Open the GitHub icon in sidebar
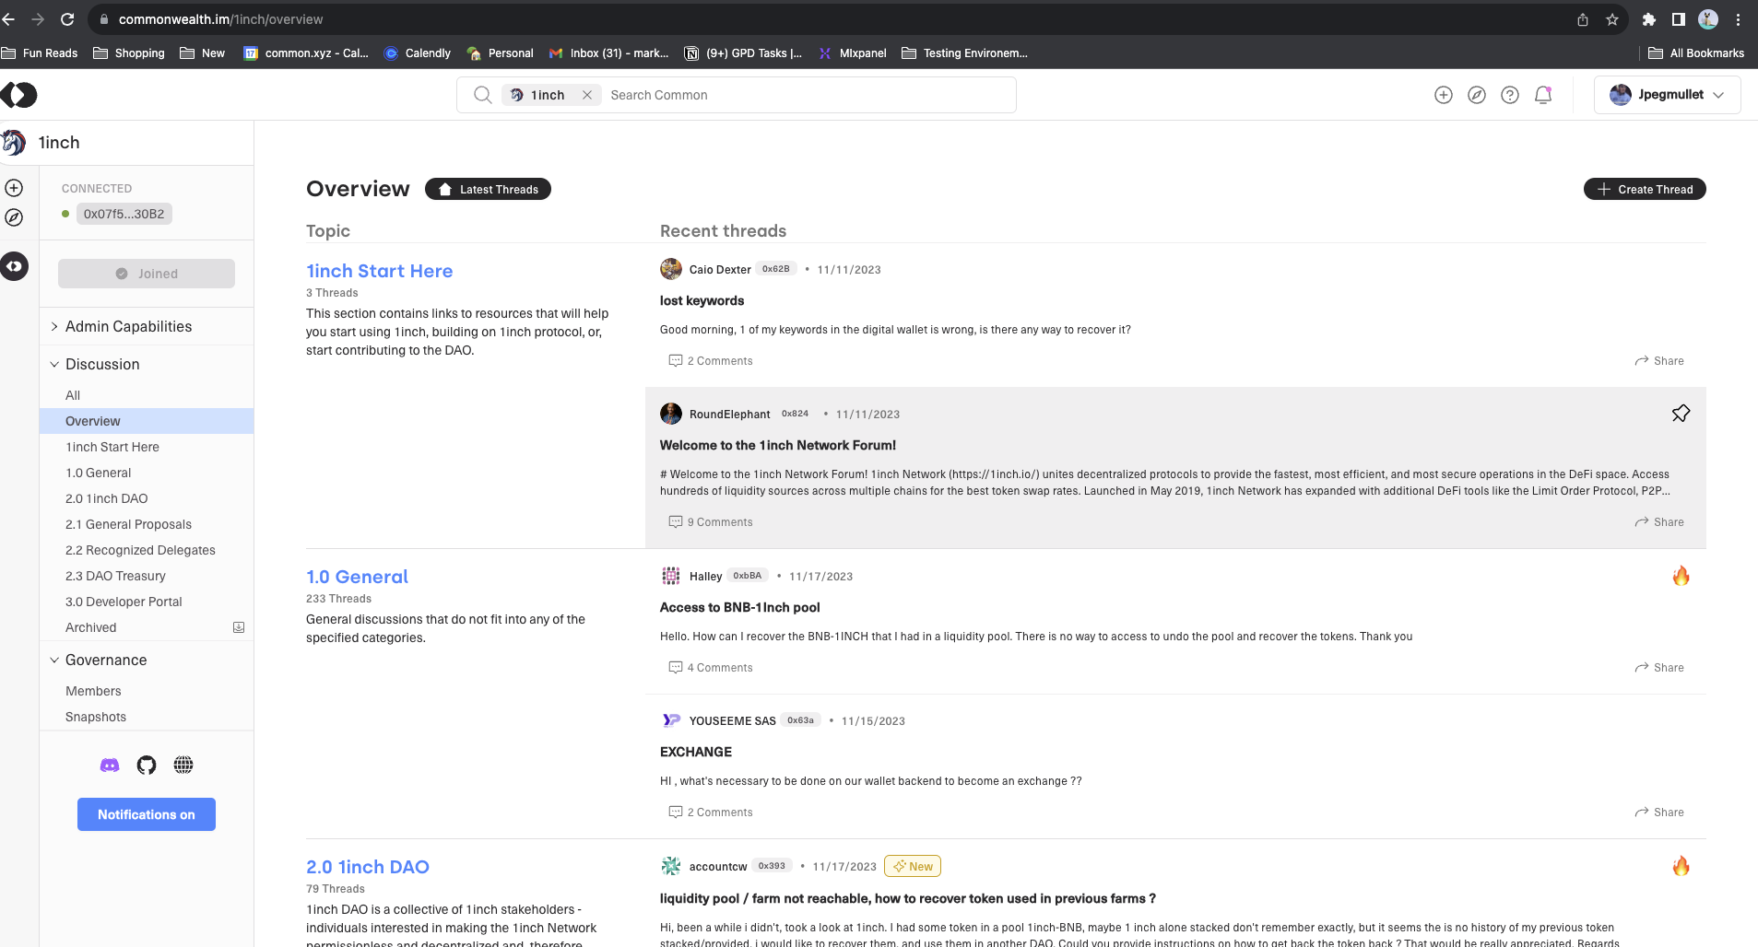Screen dimensions: 1758x947 [x=147, y=765]
